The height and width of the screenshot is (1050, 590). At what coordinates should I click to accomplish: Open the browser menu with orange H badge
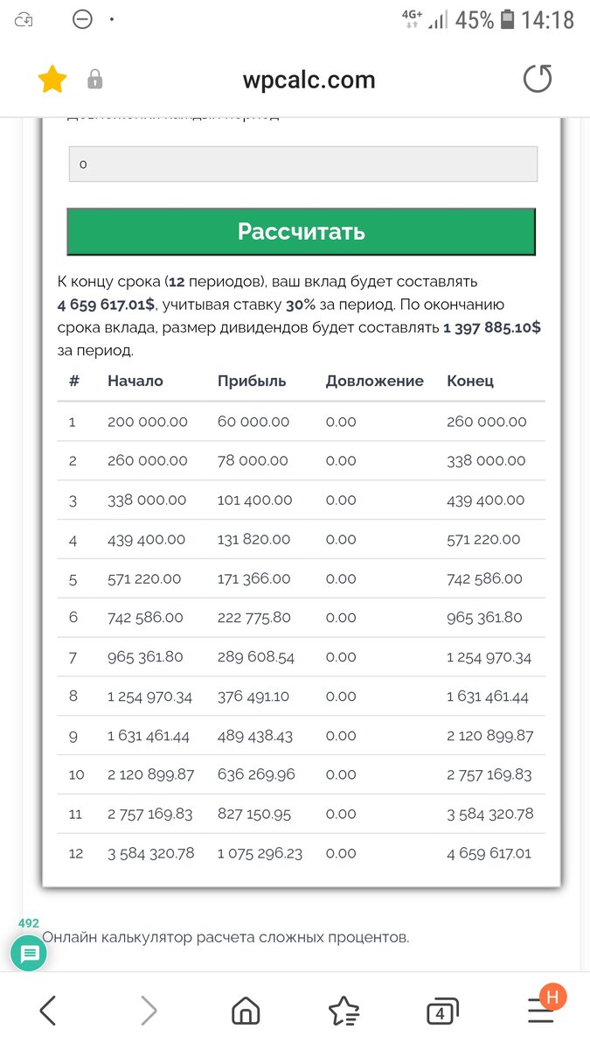(x=542, y=1010)
